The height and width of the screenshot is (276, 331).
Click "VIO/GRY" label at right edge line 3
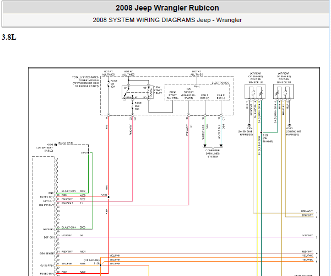pyautogui.click(x=307, y=236)
